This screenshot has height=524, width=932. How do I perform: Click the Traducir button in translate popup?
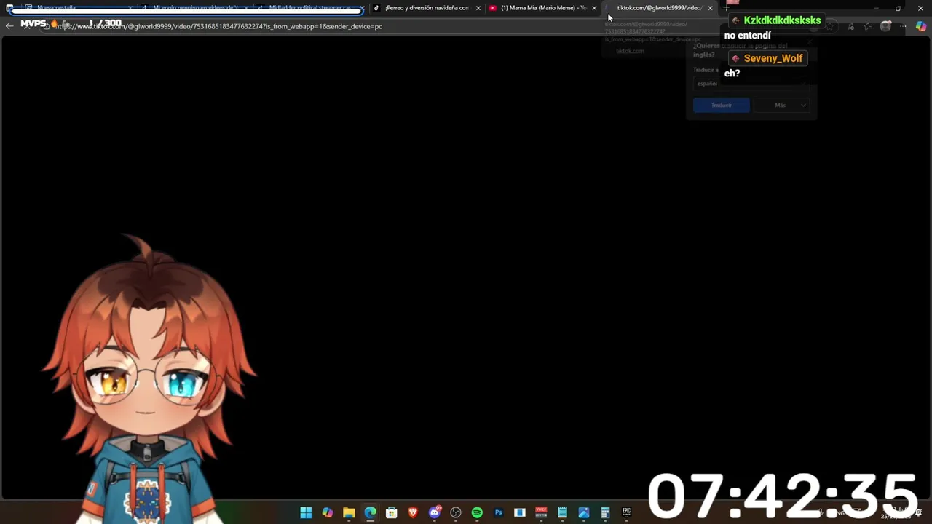pyautogui.click(x=722, y=106)
